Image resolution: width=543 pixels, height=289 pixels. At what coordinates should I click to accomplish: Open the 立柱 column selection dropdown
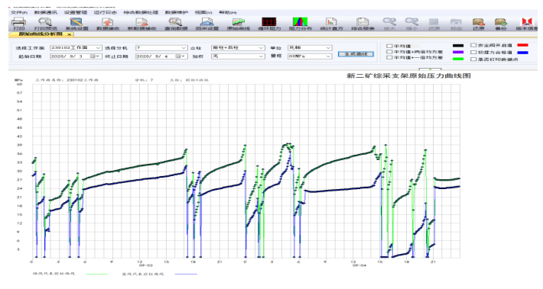coord(238,48)
